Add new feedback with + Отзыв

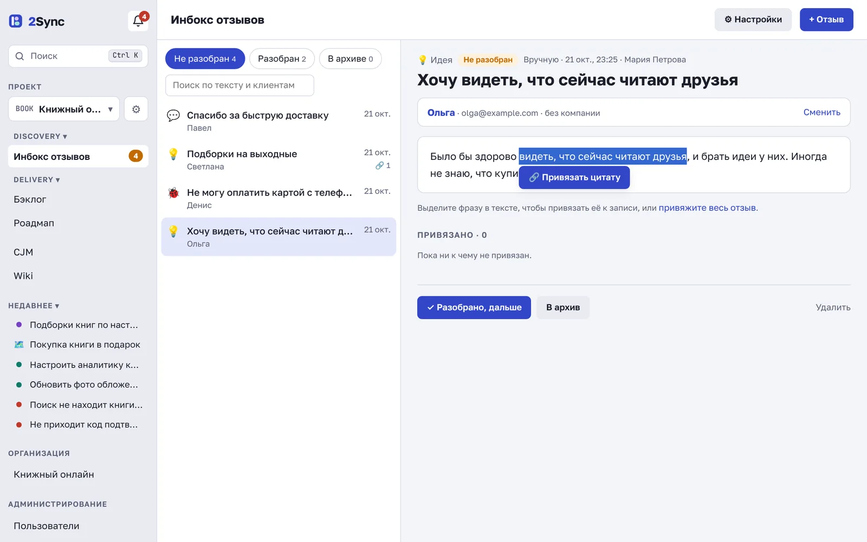point(826,20)
